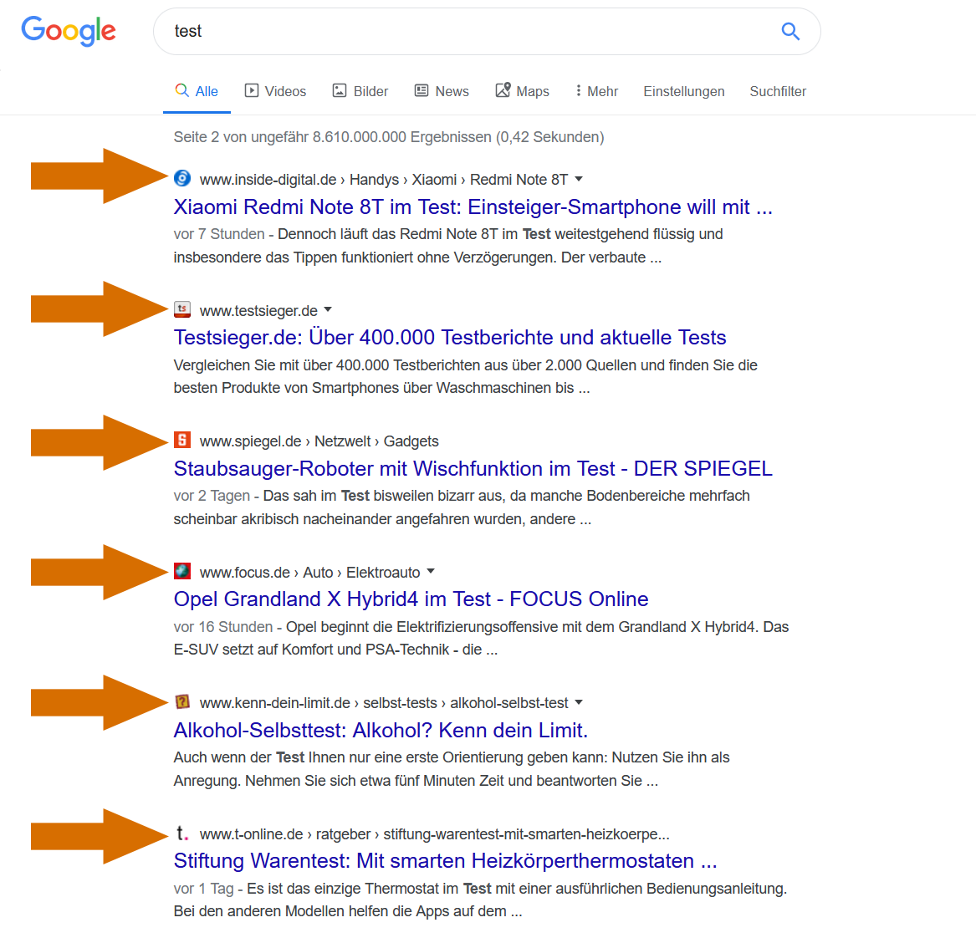Screen dimensions: 976x943
Task: Click the focus.de favicon
Action: coord(181,571)
